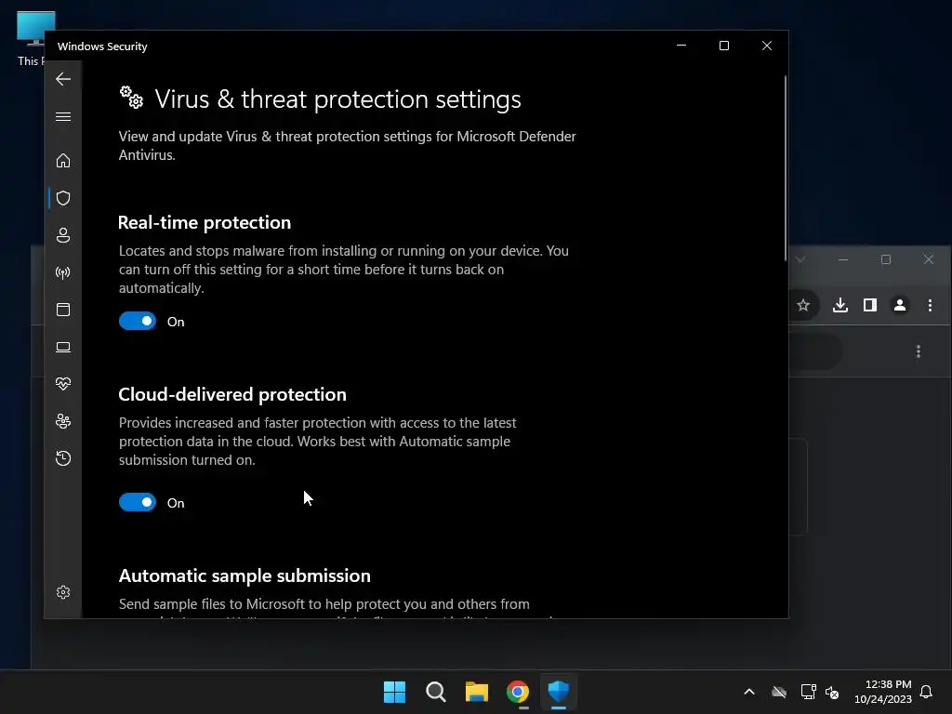The width and height of the screenshot is (952, 714).
Task: Close the Windows Security window
Action: pos(767,46)
